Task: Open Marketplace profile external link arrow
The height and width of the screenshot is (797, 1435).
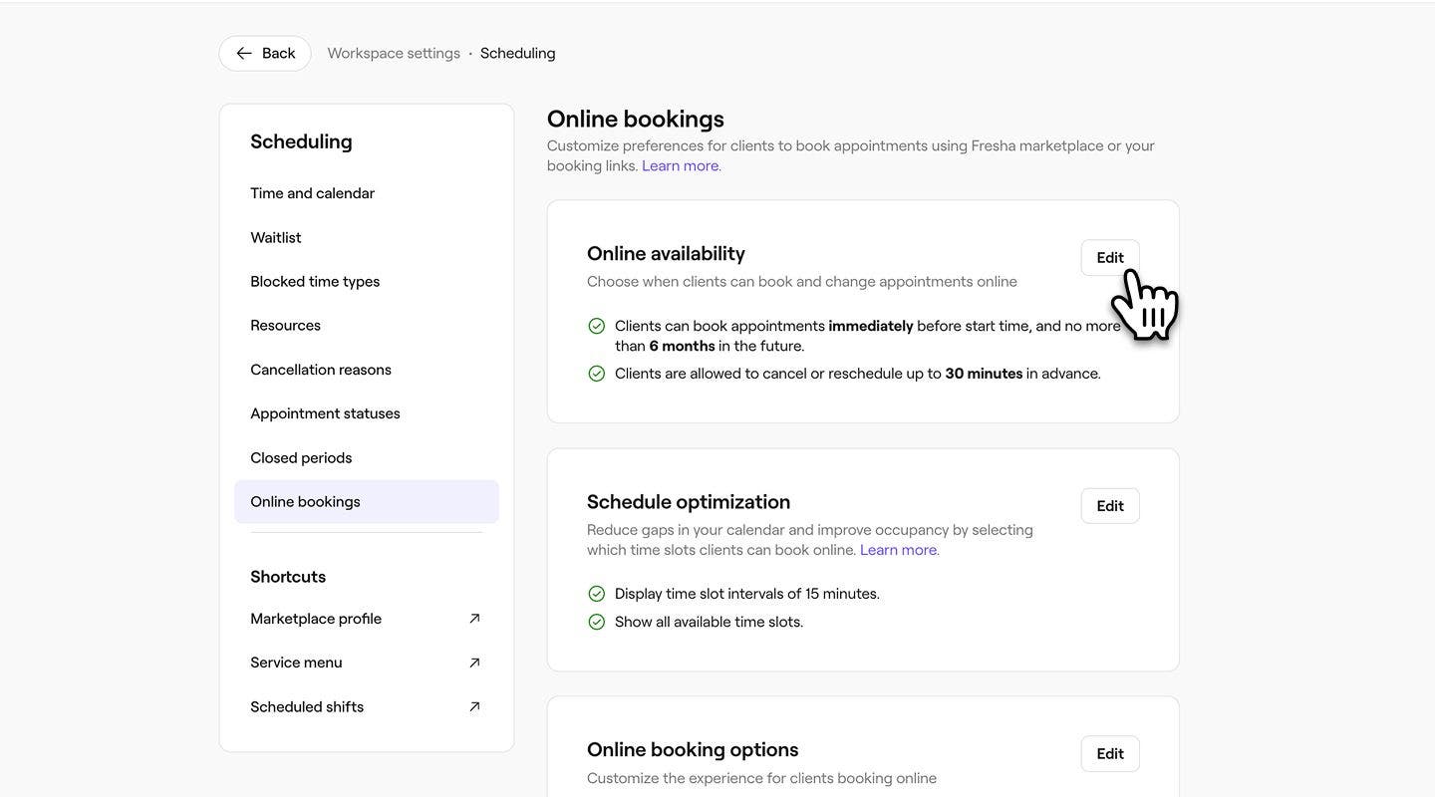Action: [x=474, y=619]
